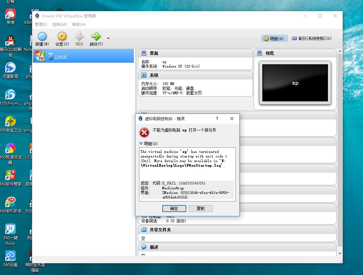Open 360手机助手 desktop icon
This screenshot has width=363, height=275.
(x=10, y=205)
